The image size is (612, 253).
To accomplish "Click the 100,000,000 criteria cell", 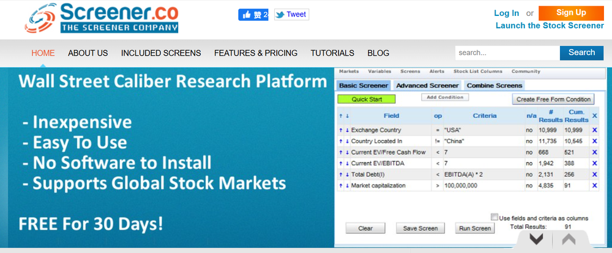I will click(x=484, y=186).
